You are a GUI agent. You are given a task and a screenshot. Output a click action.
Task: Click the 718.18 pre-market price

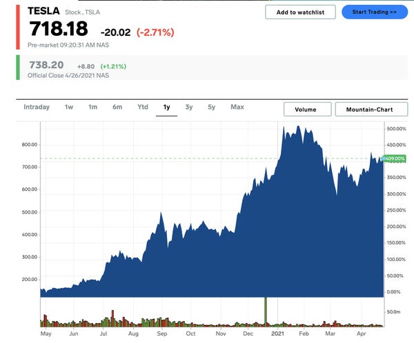click(59, 28)
